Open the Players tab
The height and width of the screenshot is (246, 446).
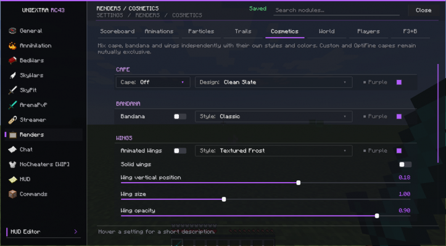(x=368, y=31)
